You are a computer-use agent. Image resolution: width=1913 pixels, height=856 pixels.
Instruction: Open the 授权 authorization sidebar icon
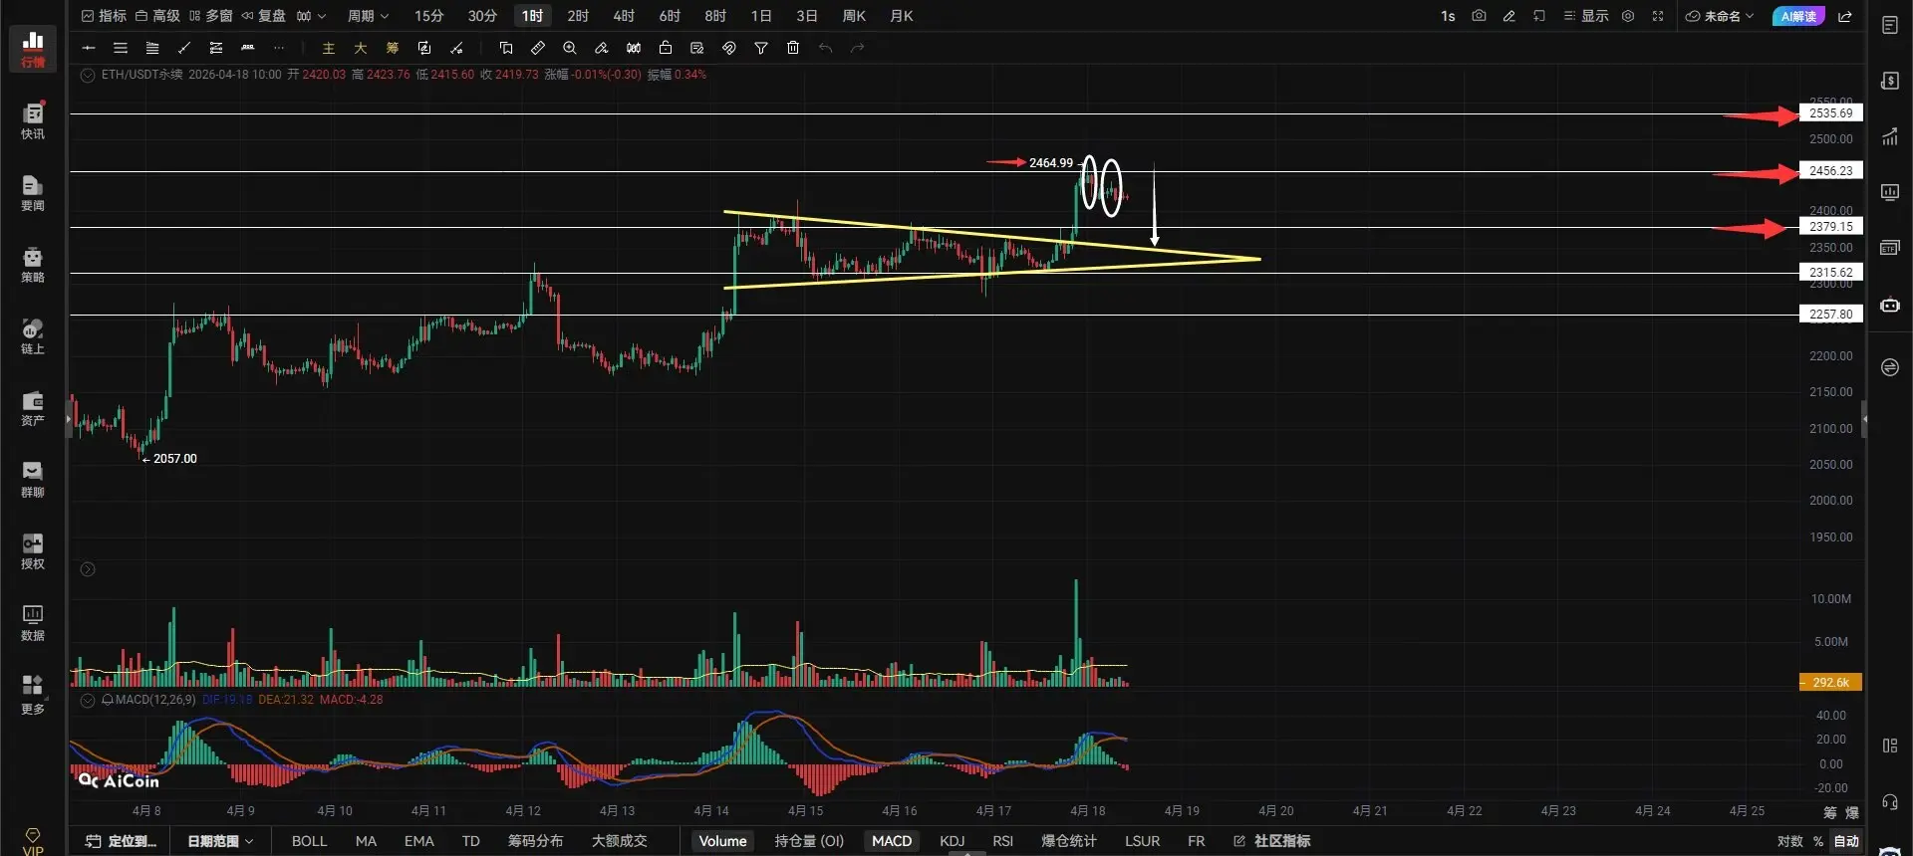33,550
